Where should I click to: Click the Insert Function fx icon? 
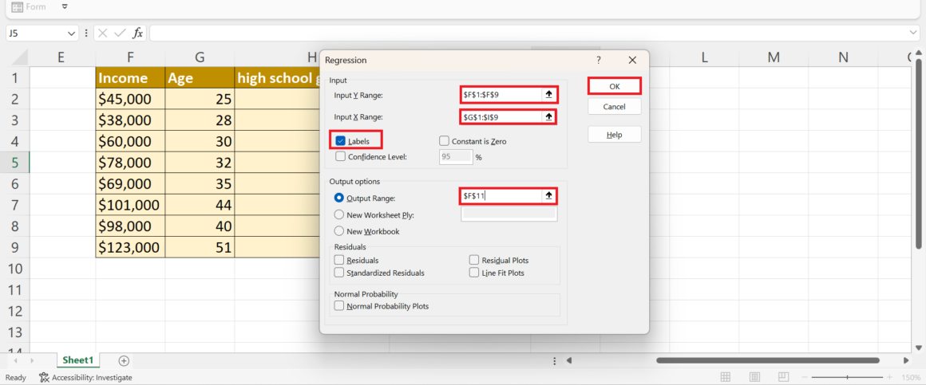pos(137,33)
